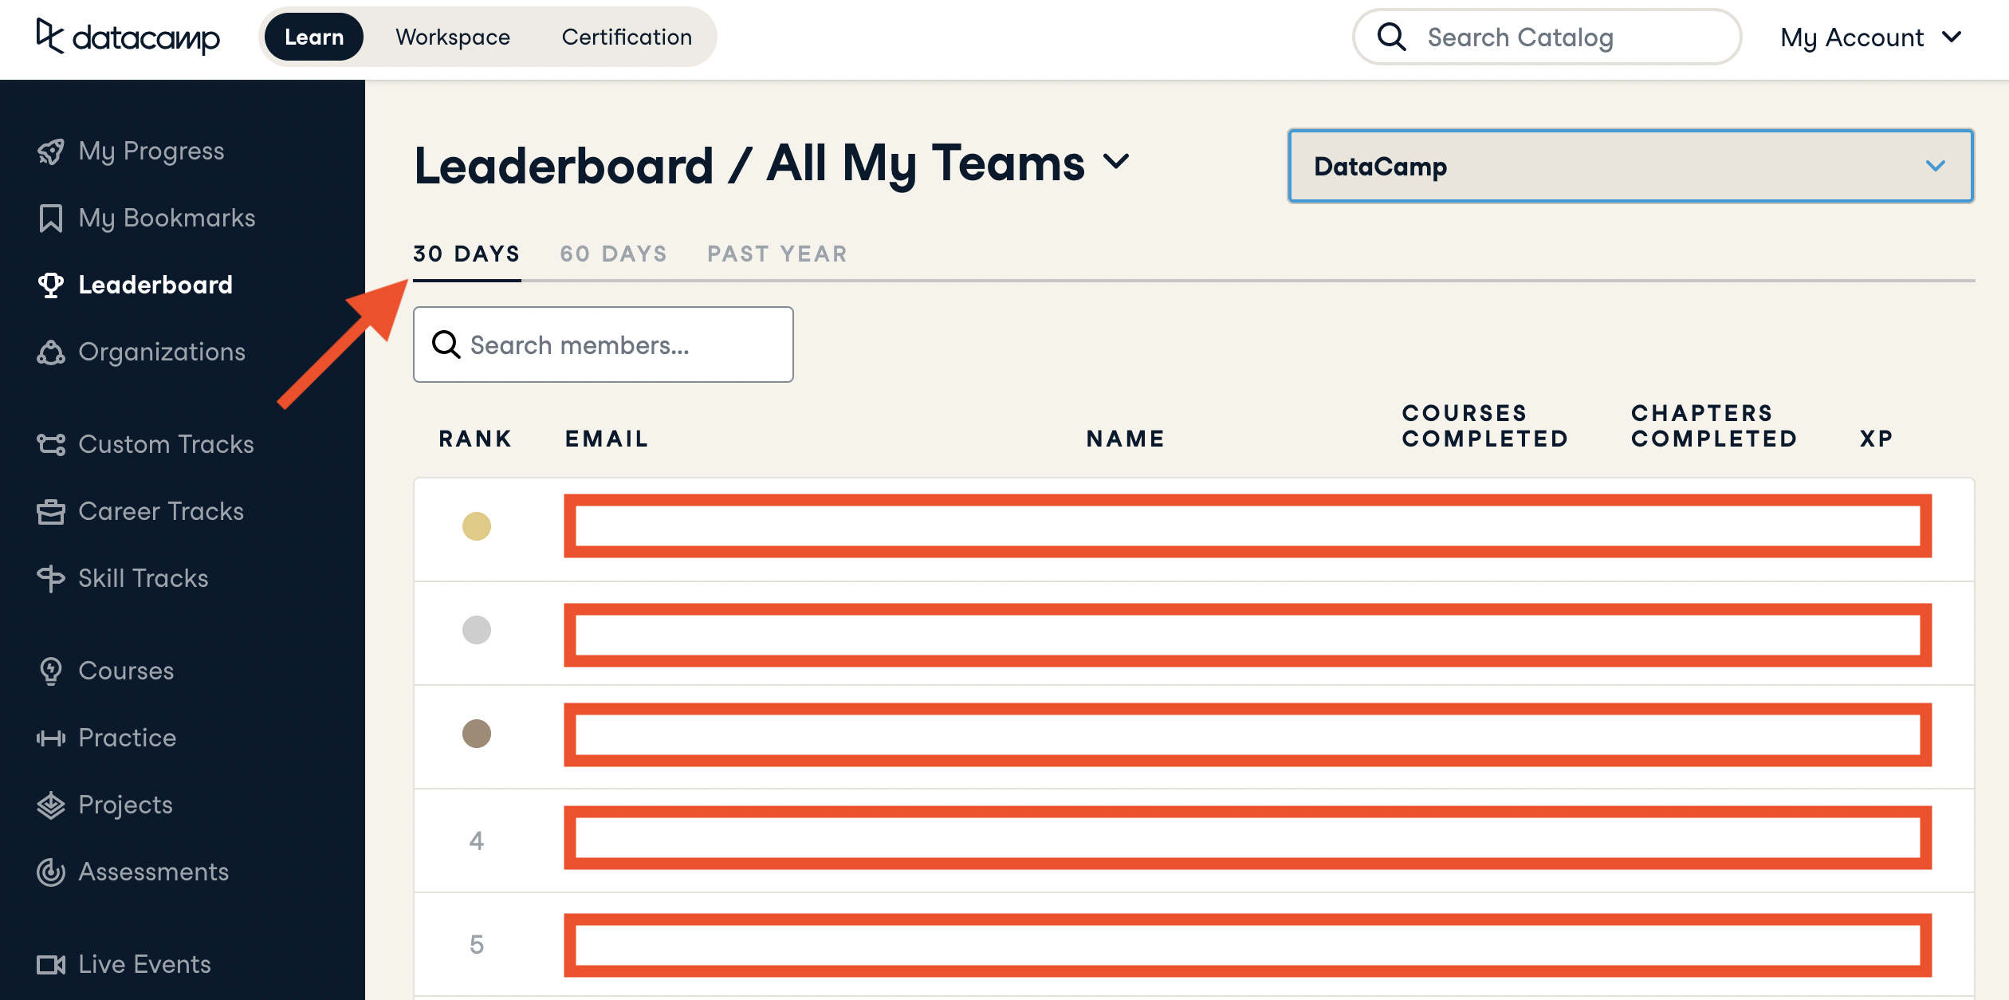Open the Courses sidebar link

tap(126, 671)
